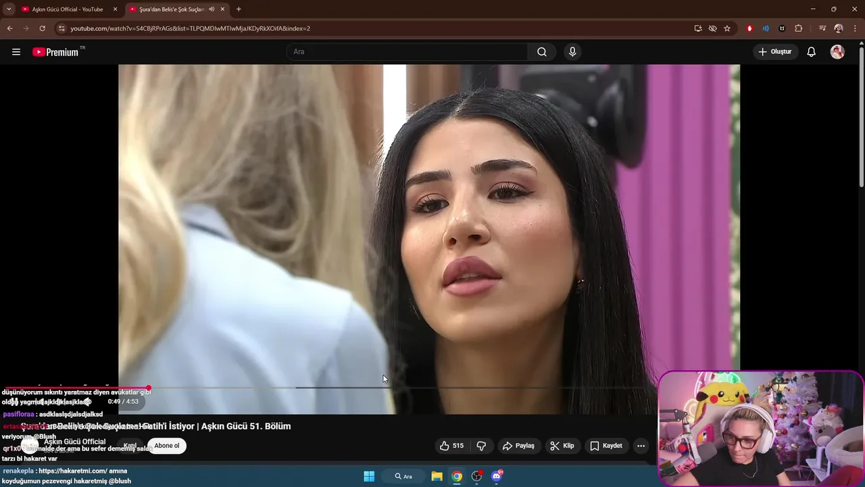Open YouTube account avatar menu
865x487 pixels.
coord(837,52)
